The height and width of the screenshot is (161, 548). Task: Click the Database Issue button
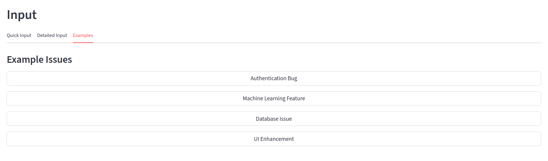[x=274, y=119]
